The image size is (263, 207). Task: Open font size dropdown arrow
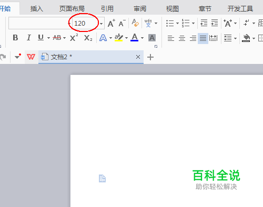click(101, 24)
